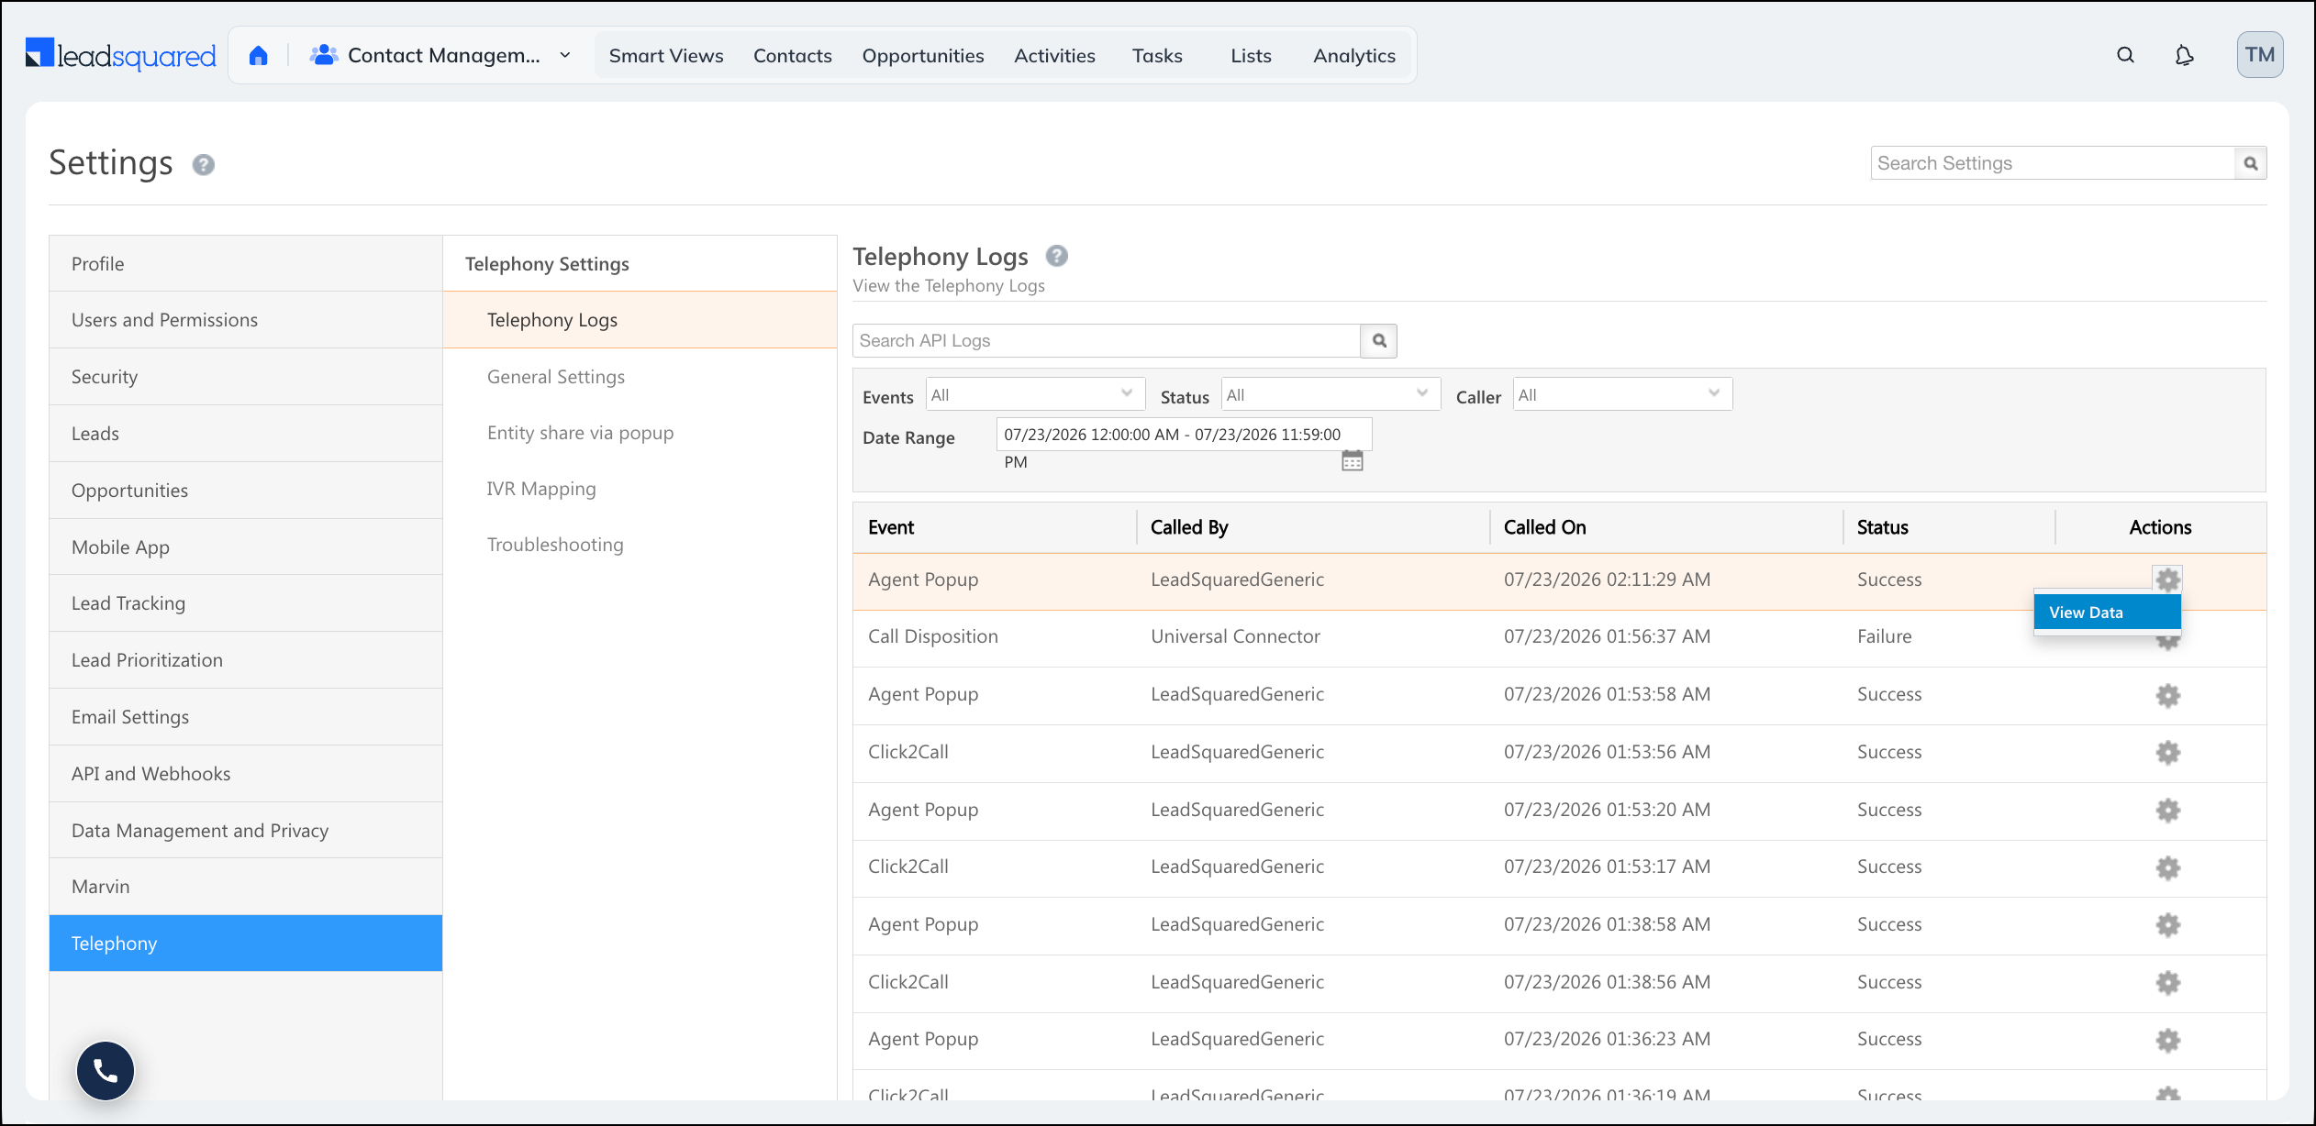Open Security settings section
Viewport: 2316px width, 1126px height.
tap(246, 377)
